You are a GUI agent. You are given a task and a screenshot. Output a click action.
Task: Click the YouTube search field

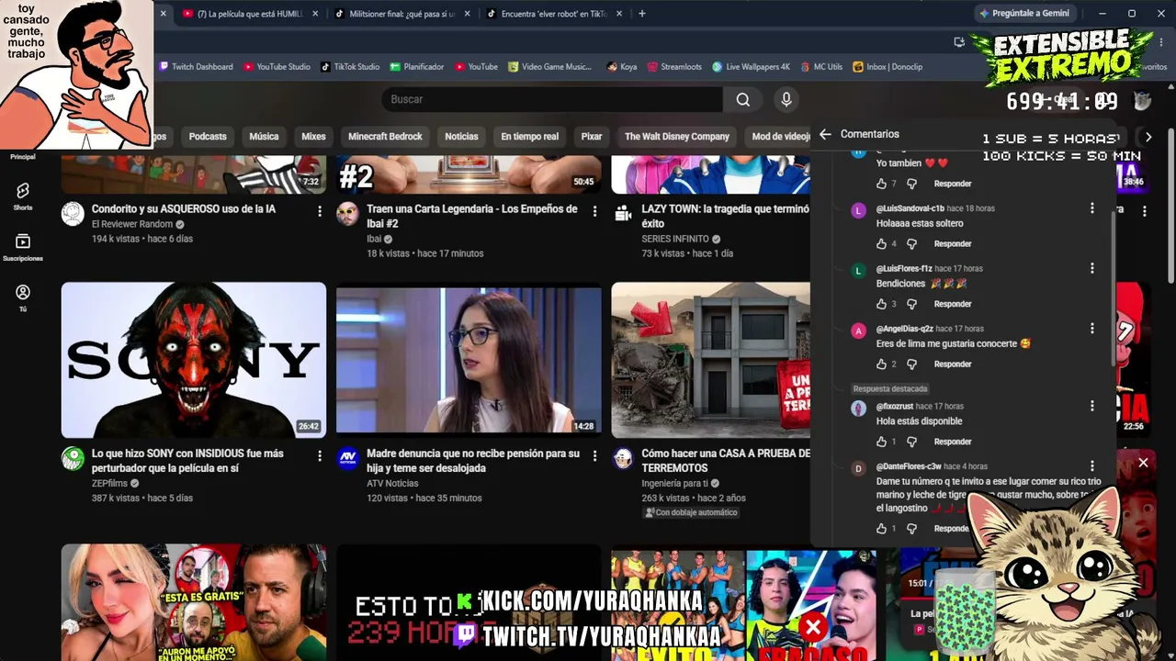coord(552,99)
